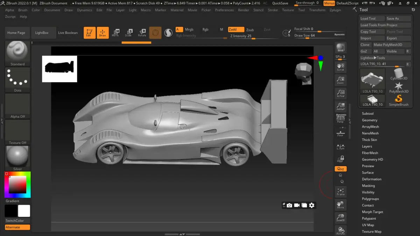The width and height of the screenshot is (420, 236).
Task: Open the Standard brush picker
Action: coord(17,53)
